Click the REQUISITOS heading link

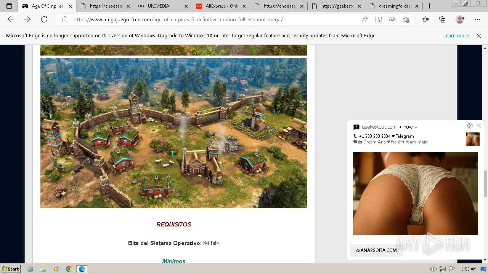pos(173,225)
